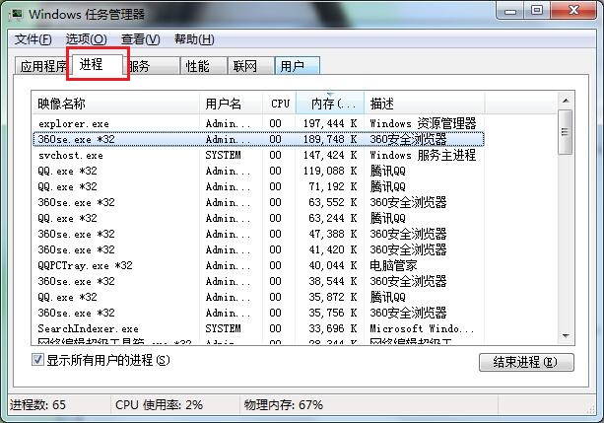Click the scrollbar up arrow
The height and width of the screenshot is (423, 604).
pos(566,101)
